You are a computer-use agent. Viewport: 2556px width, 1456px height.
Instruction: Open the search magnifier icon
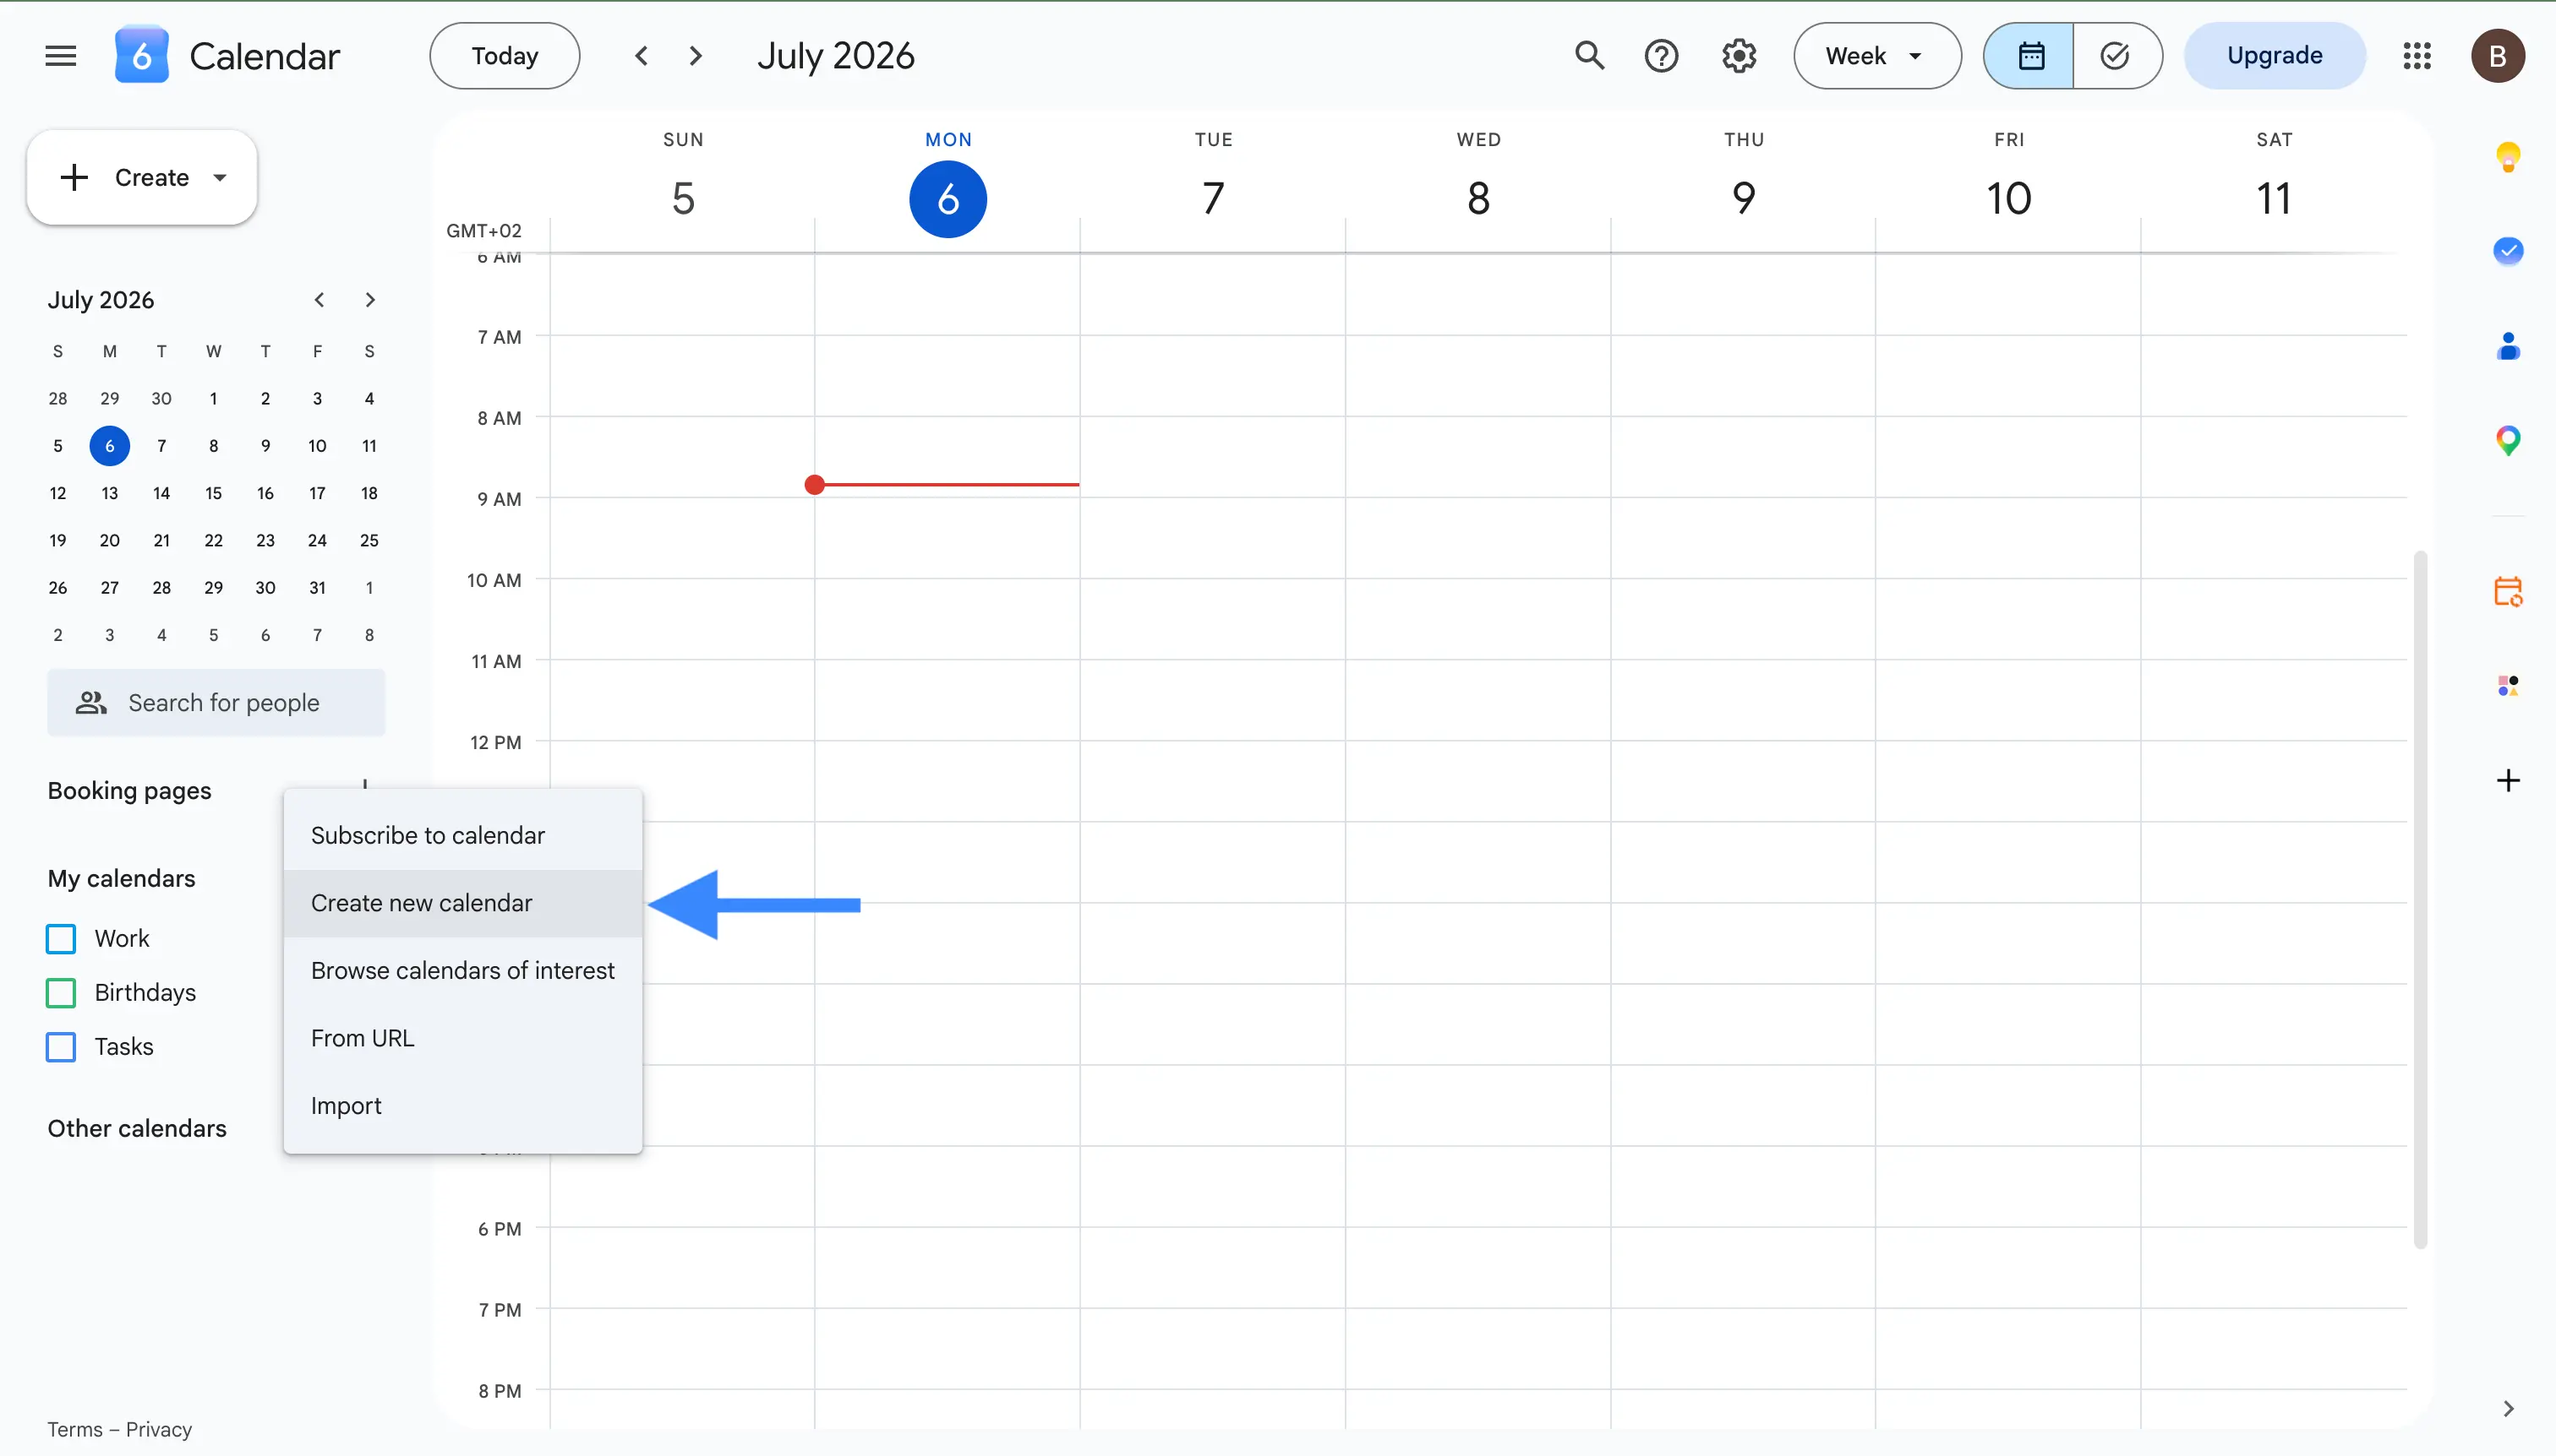click(1589, 56)
